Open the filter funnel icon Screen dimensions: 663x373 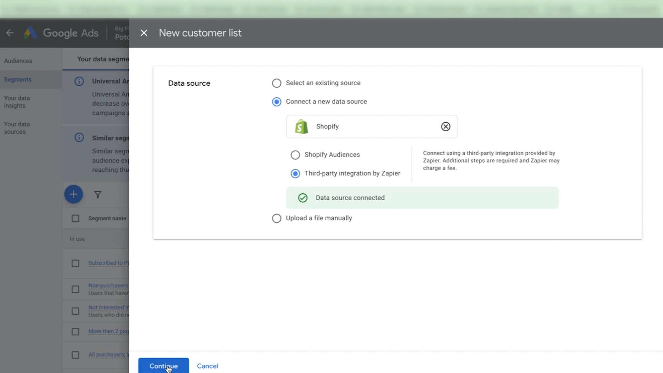(98, 195)
